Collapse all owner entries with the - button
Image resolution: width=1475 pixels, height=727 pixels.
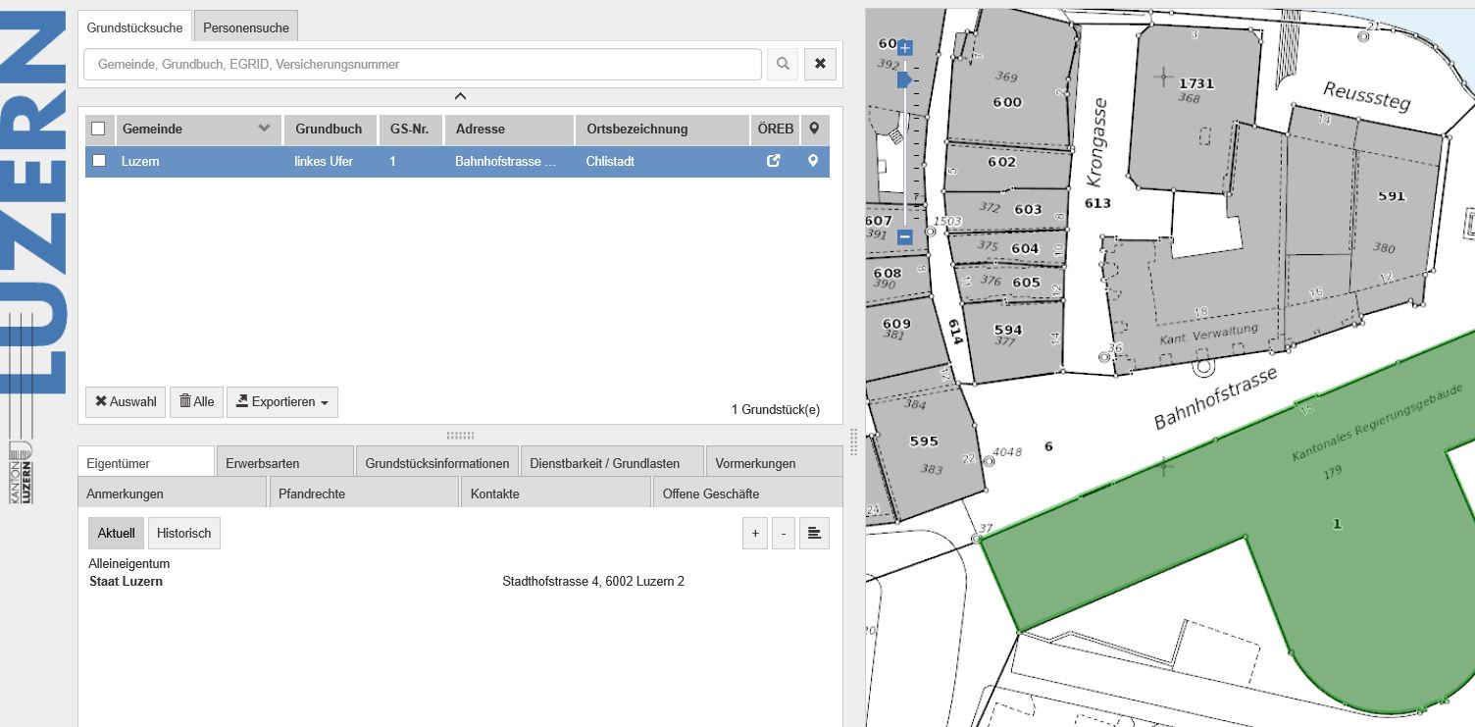[783, 534]
